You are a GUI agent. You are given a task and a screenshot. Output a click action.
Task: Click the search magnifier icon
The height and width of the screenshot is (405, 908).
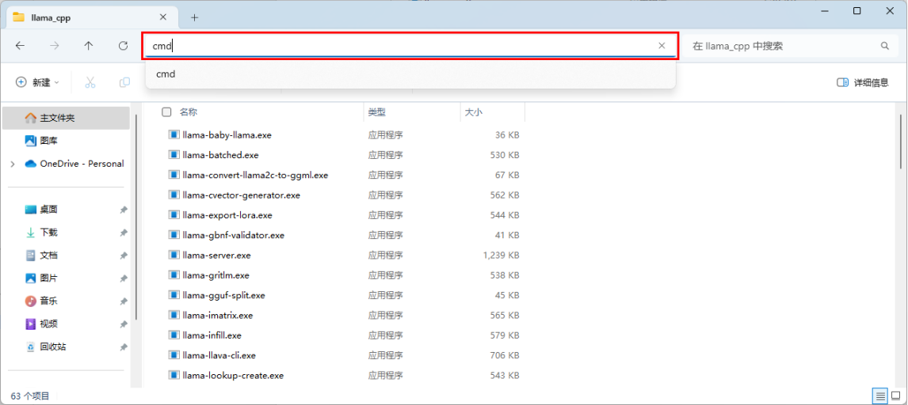[885, 46]
